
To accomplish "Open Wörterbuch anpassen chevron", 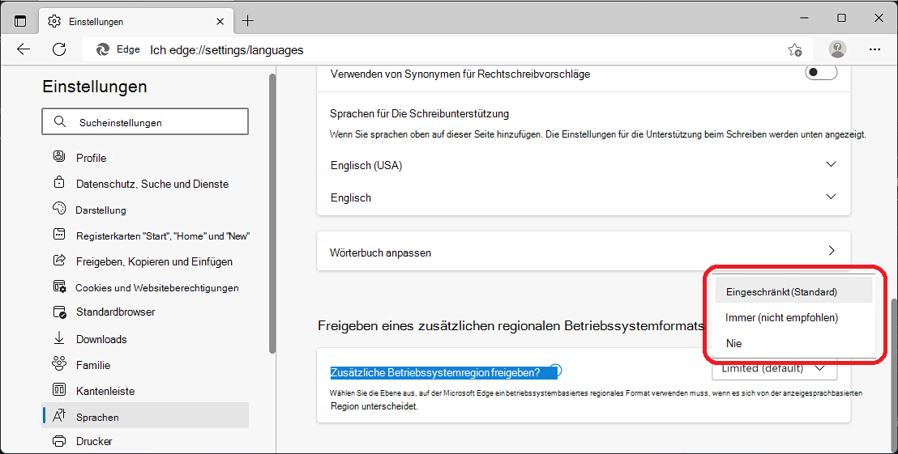I will pos(832,250).
